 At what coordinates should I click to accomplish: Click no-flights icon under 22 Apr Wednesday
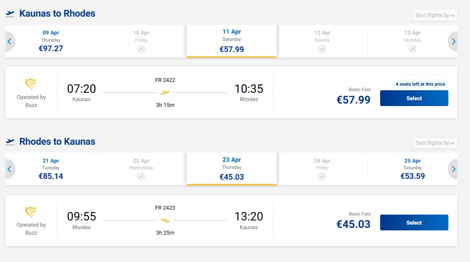pos(141,176)
